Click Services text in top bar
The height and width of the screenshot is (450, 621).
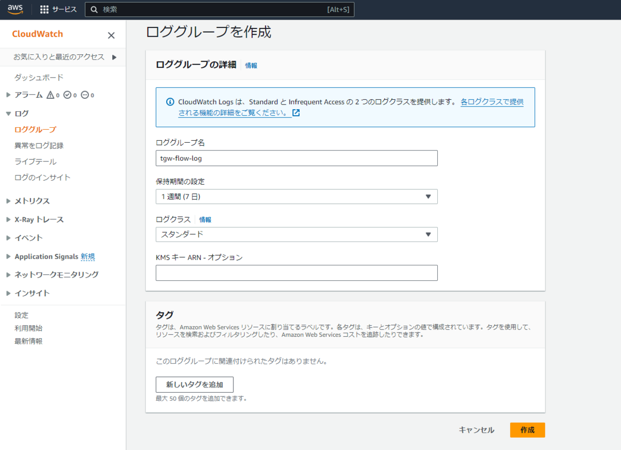coord(64,9)
